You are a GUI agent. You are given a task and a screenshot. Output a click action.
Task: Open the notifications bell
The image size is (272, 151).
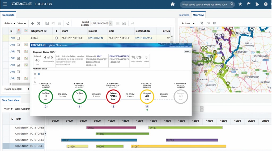257,4
